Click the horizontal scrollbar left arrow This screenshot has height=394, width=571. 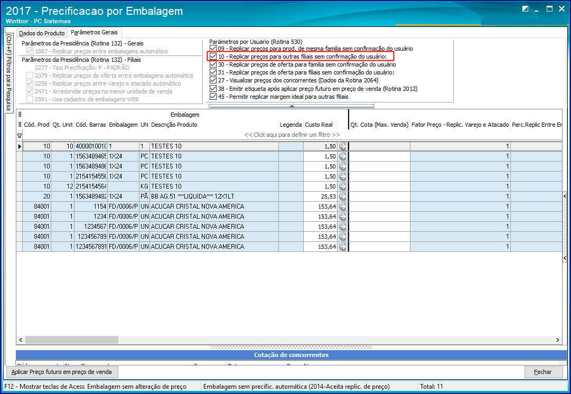21,340
